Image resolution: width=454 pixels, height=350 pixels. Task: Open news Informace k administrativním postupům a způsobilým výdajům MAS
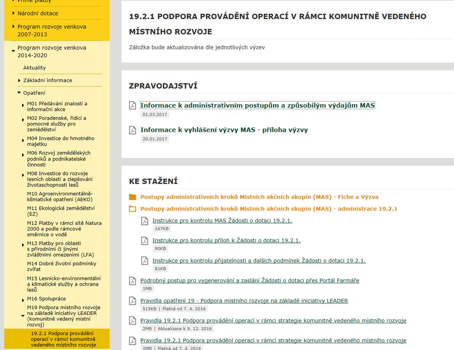[258, 105]
